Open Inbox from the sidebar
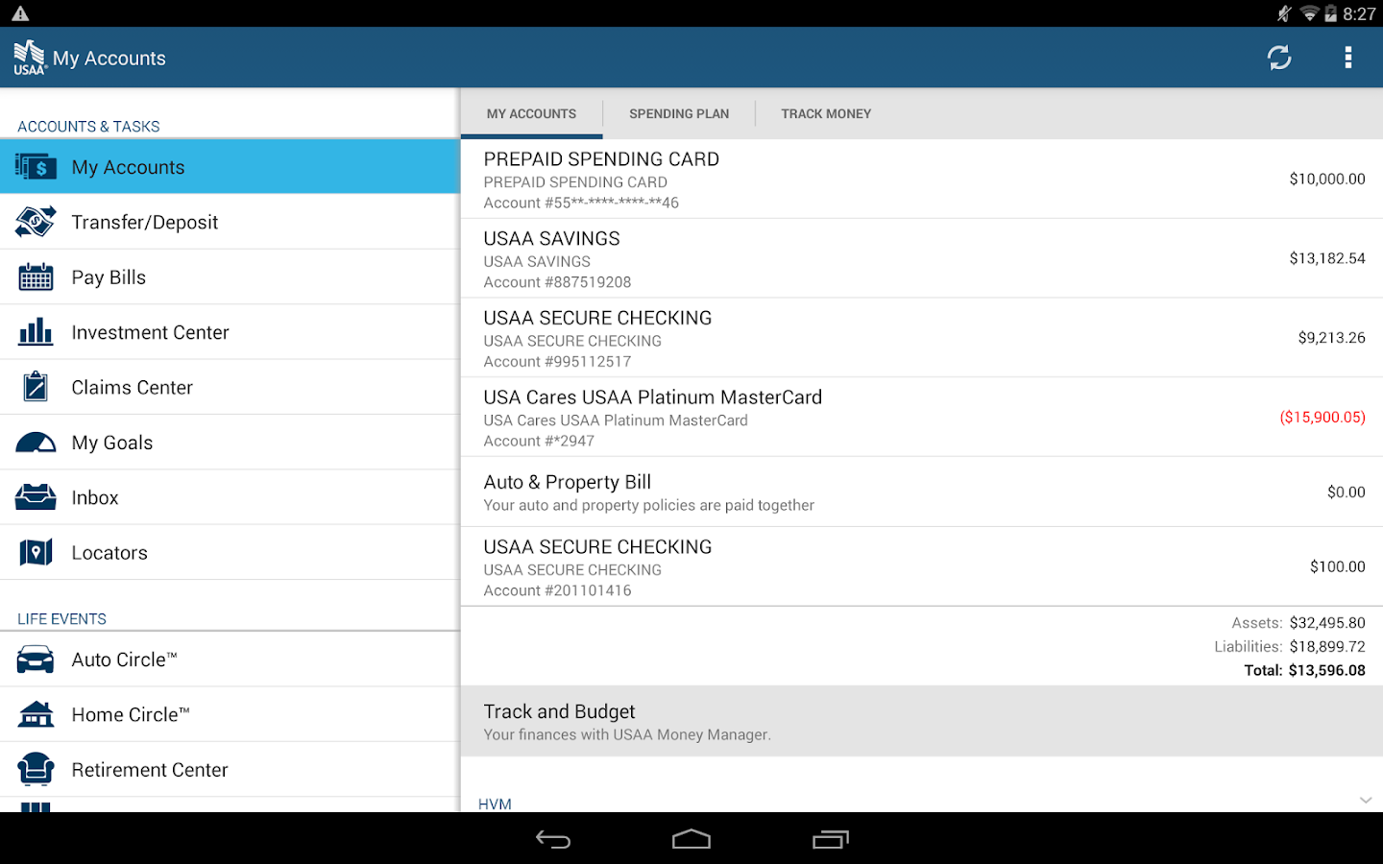 click(x=230, y=497)
